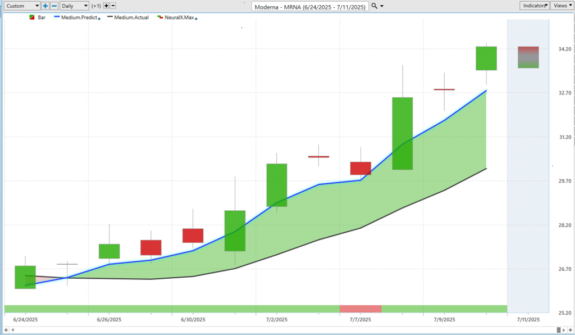Click the right scroll arrow at bottom
The image size is (575, 335).
tap(564, 331)
